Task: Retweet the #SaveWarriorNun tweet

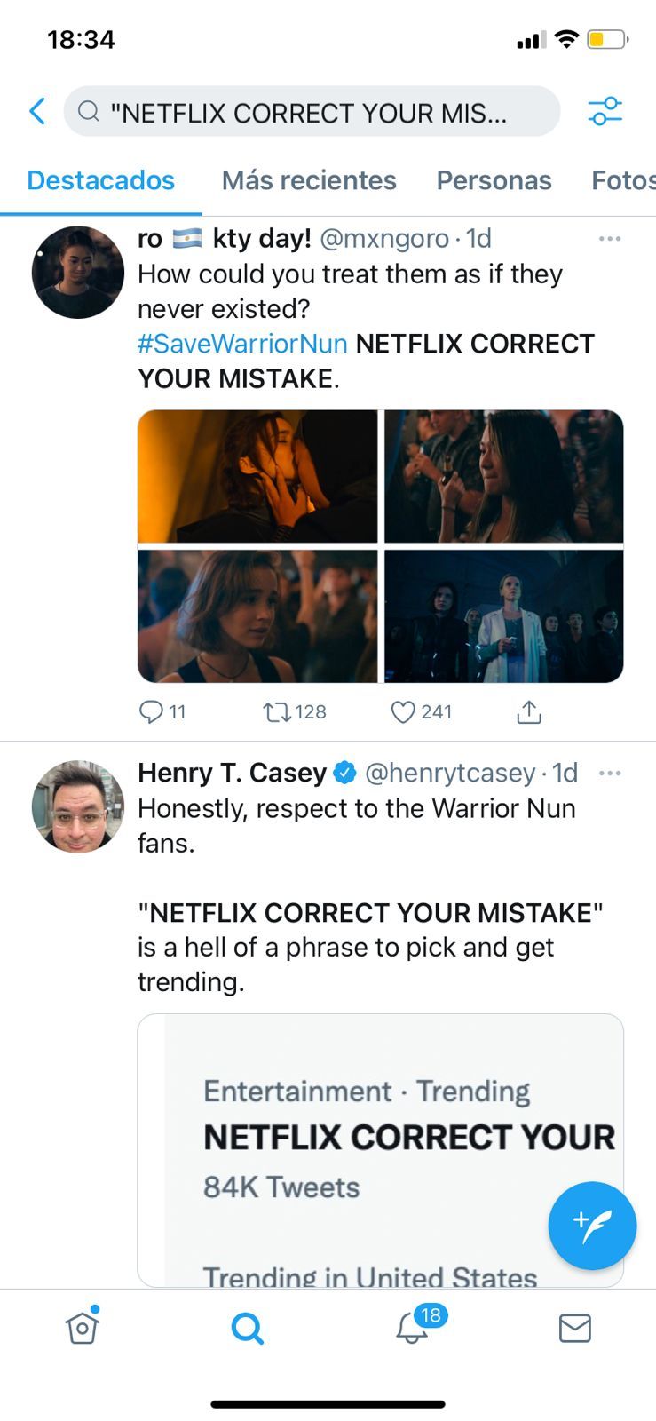Action: tap(277, 711)
